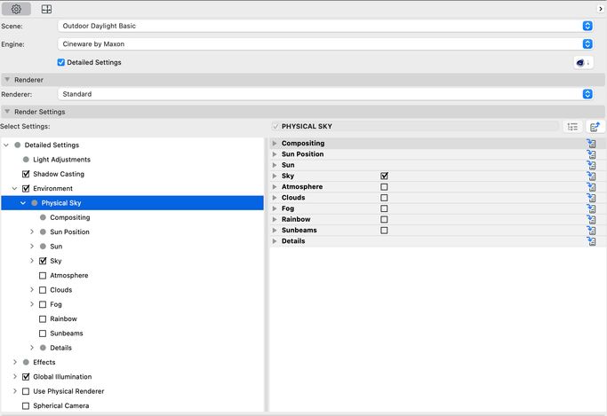Expand the Clouds node in the tree

pos(32,290)
